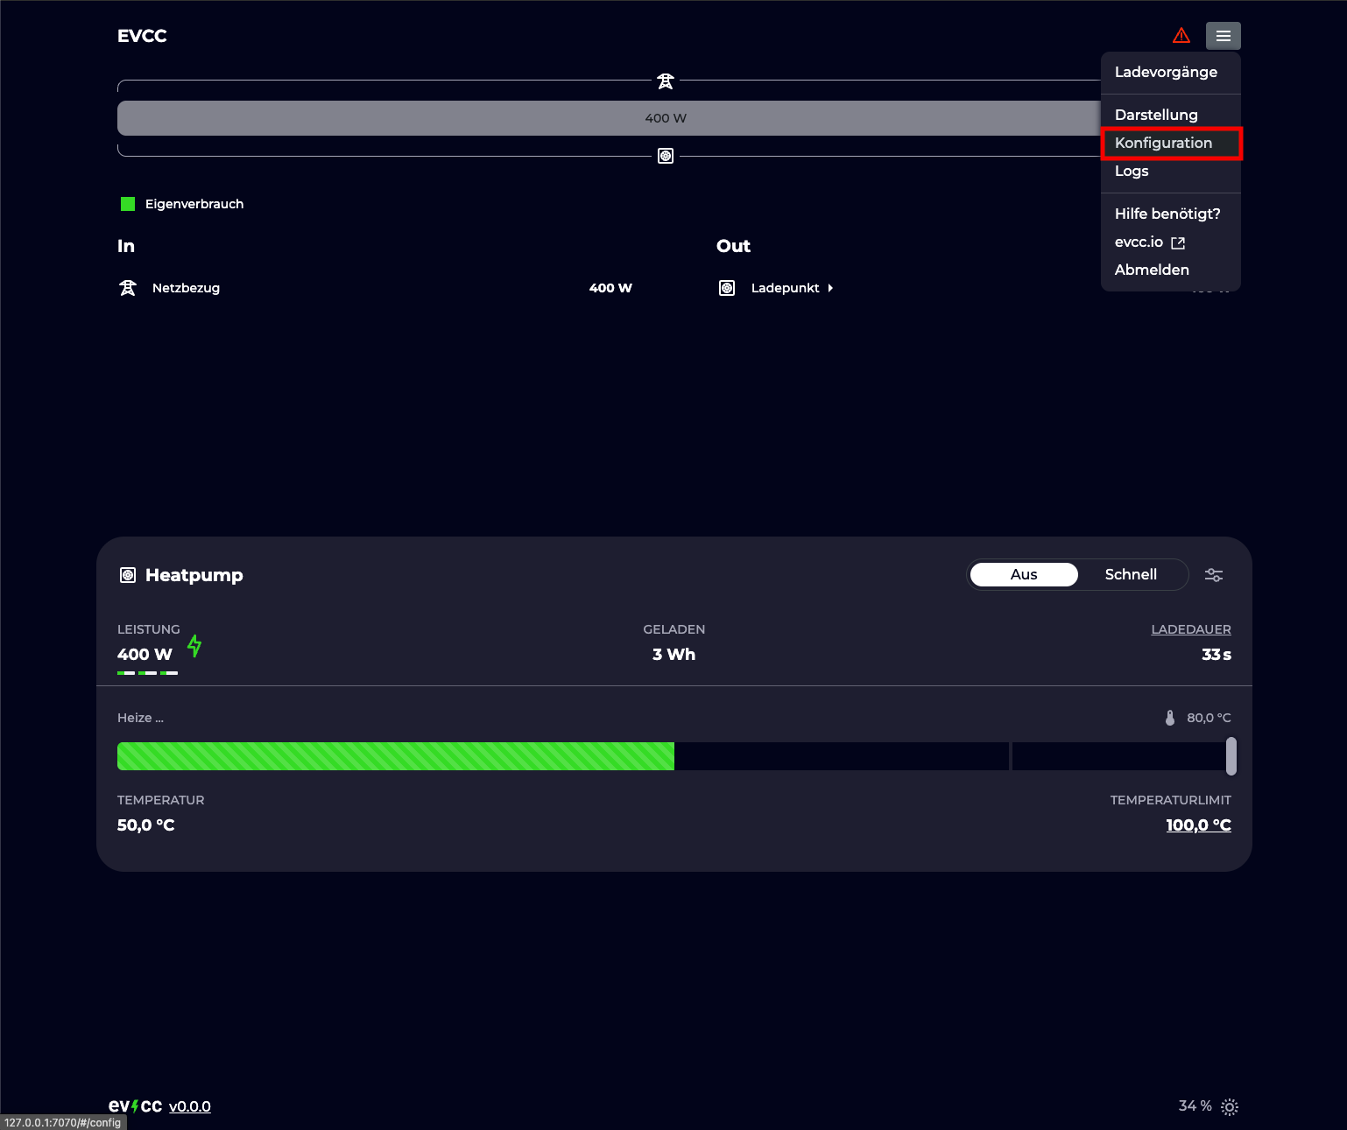Screen dimensions: 1347x1130
Task: Select Ladevorgänge in the menu
Action: [1165, 72]
